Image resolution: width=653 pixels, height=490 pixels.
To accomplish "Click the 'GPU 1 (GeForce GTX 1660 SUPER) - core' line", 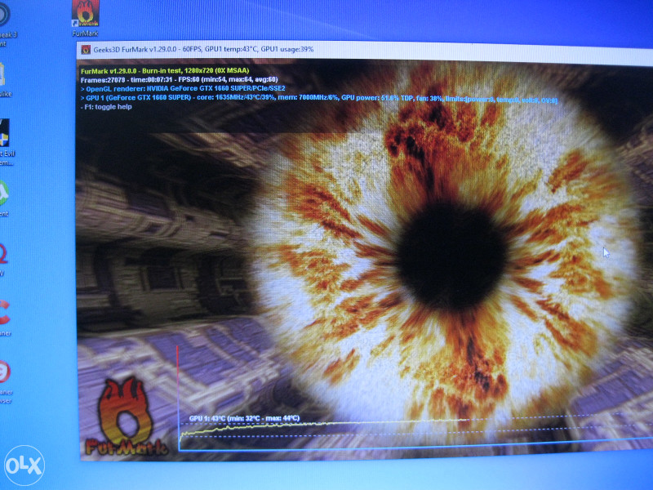I will [x=318, y=98].
